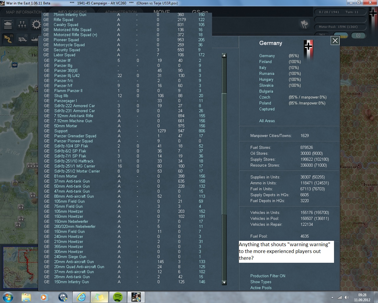
Task: Open the MAP INFORMATION tab
Action: click(x=24, y=12)
